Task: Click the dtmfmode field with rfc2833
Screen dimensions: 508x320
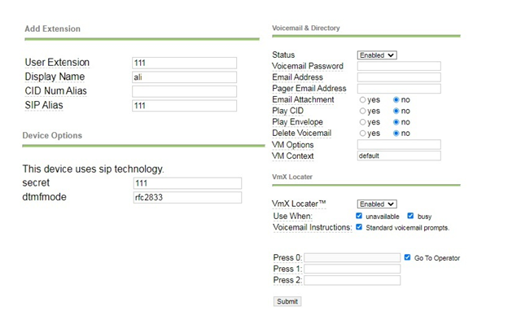Action: coord(187,198)
